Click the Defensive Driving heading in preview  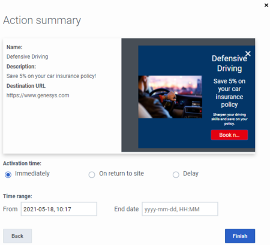point(229,63)
